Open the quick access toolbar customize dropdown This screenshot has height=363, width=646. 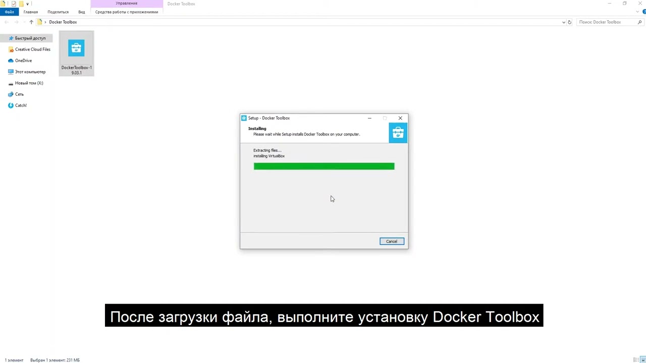(27, 4)
